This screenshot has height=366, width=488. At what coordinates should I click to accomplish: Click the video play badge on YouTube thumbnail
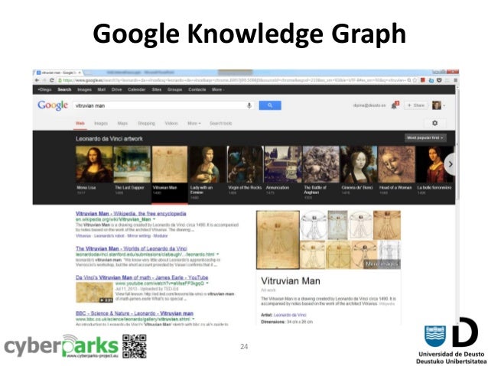pos(106,300)
